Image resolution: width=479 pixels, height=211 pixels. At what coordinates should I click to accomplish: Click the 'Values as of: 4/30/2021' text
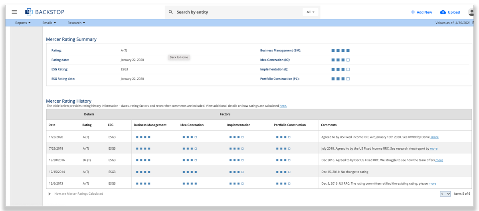(453, 23)
